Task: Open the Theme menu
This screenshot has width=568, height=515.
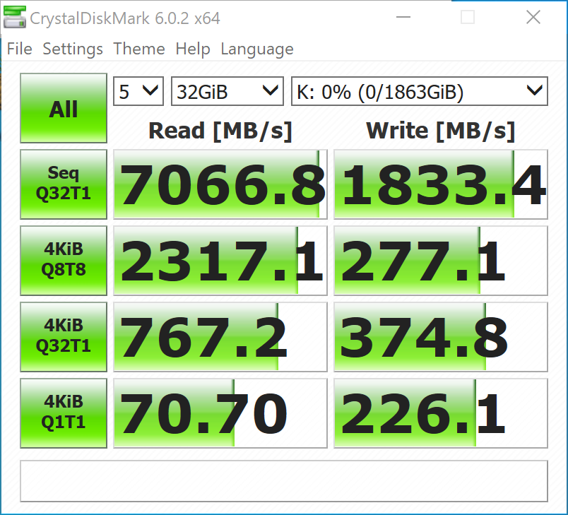Action: [x=139, y=49]
